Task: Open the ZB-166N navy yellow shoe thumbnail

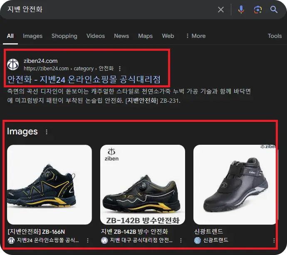Action: [49, 185]
